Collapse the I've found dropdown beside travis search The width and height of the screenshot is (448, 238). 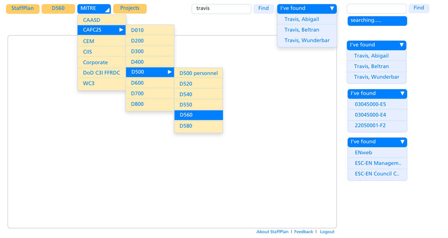[332, 9]
